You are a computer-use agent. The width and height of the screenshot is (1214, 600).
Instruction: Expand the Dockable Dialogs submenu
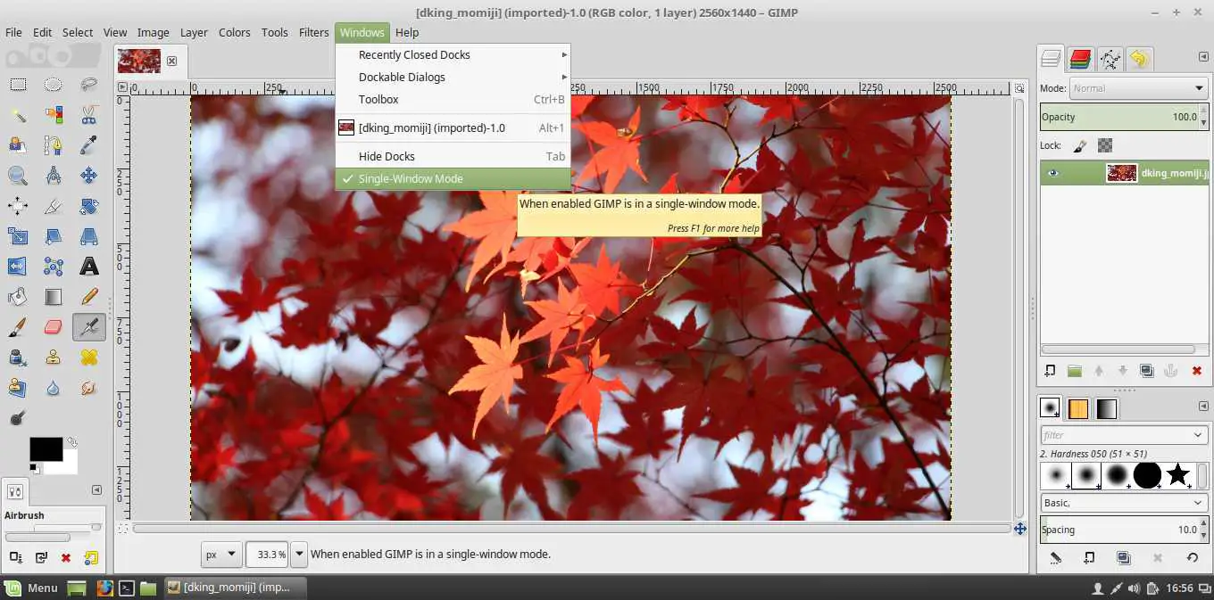(x=402, y=77)
